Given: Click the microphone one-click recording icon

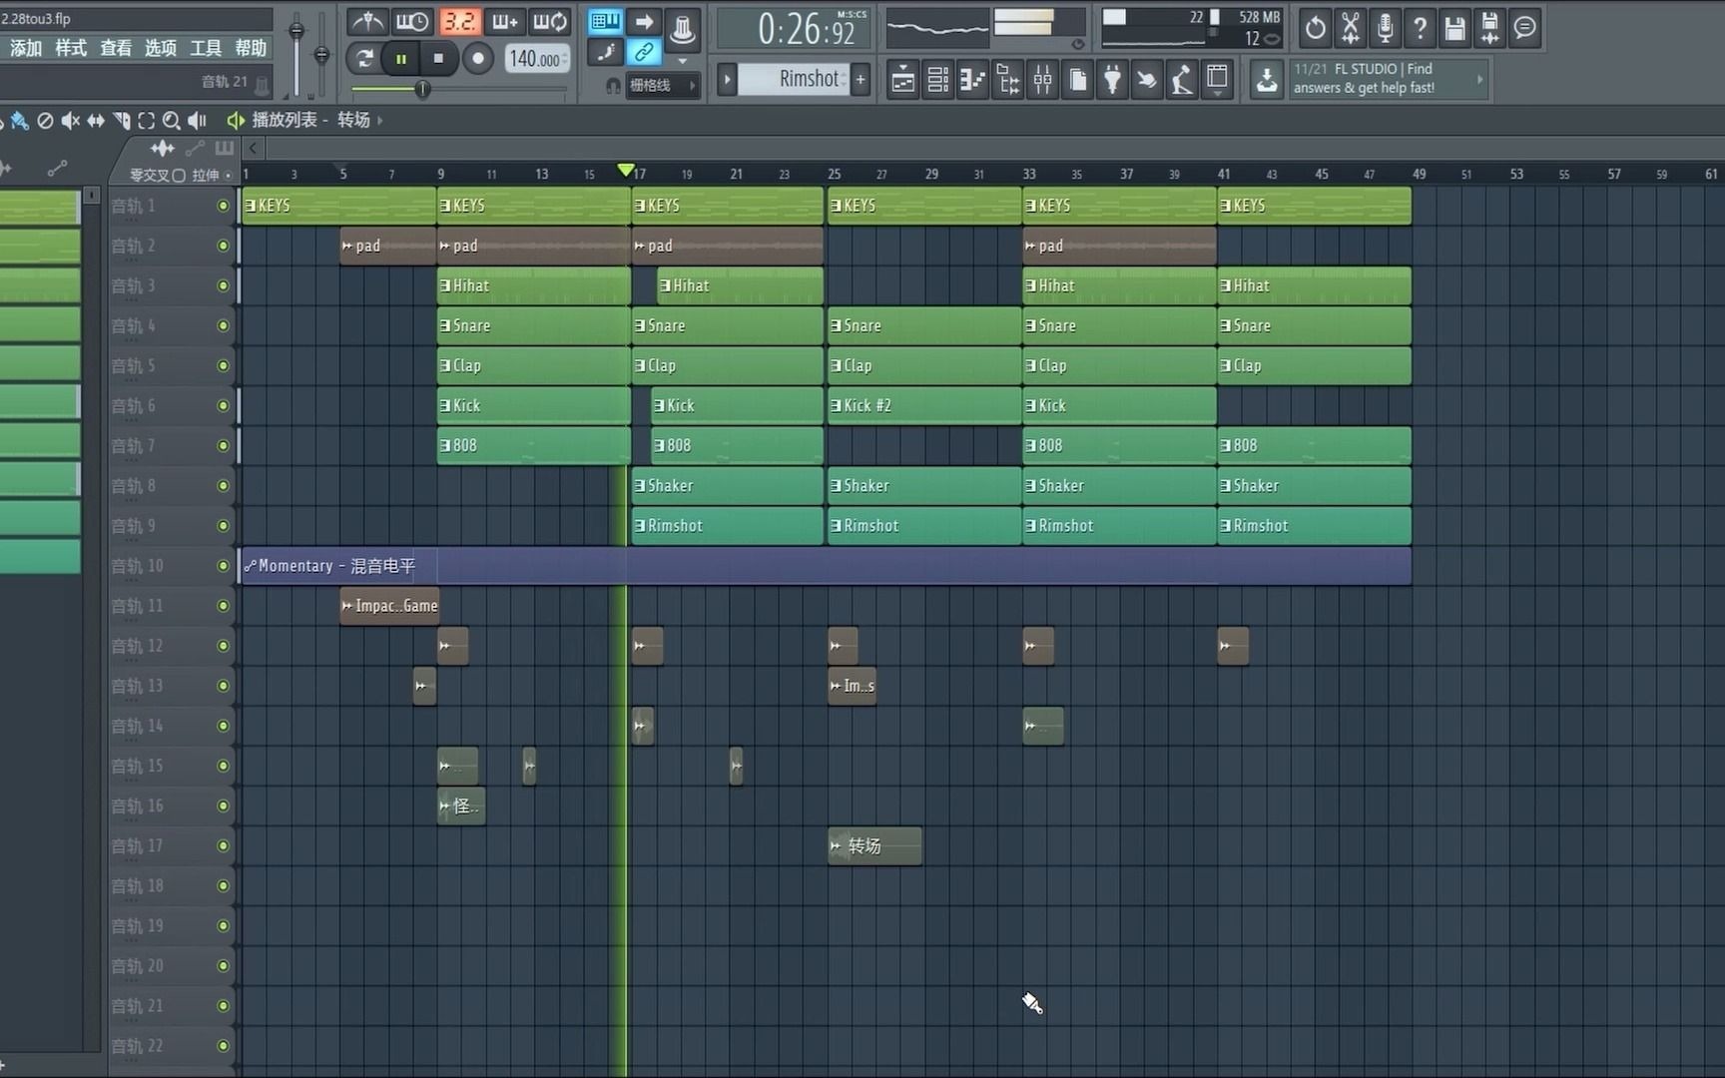Looking at the screenshot, I should pyautogui.click(x=1386, y=28).
